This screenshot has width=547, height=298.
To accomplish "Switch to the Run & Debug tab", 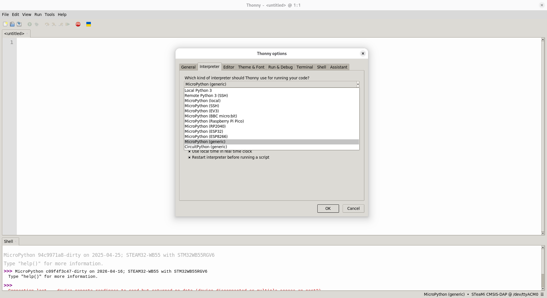I will [x=280, y=67].
